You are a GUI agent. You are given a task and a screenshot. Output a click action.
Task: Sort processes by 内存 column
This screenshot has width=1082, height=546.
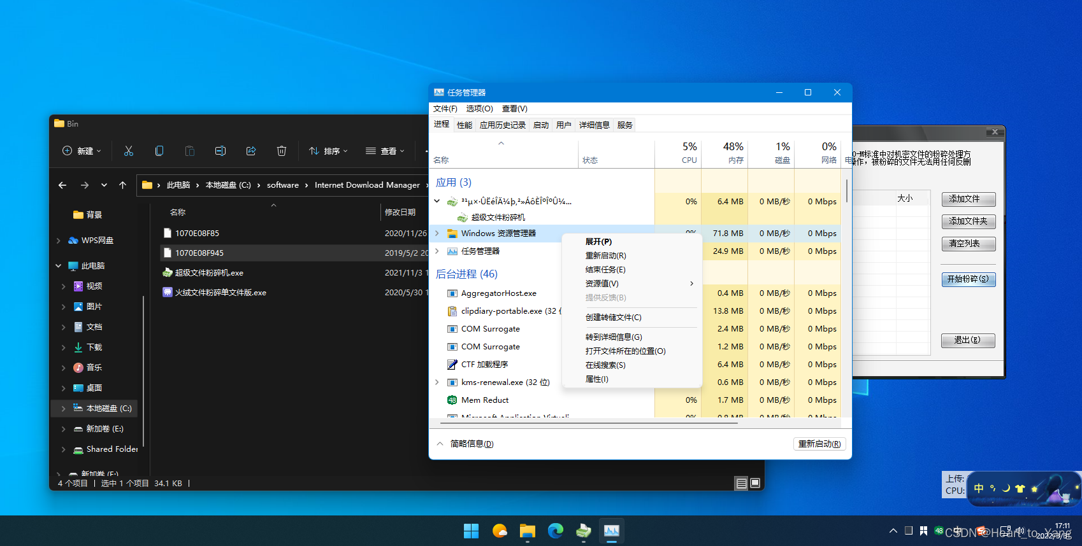tap(725, 153)
